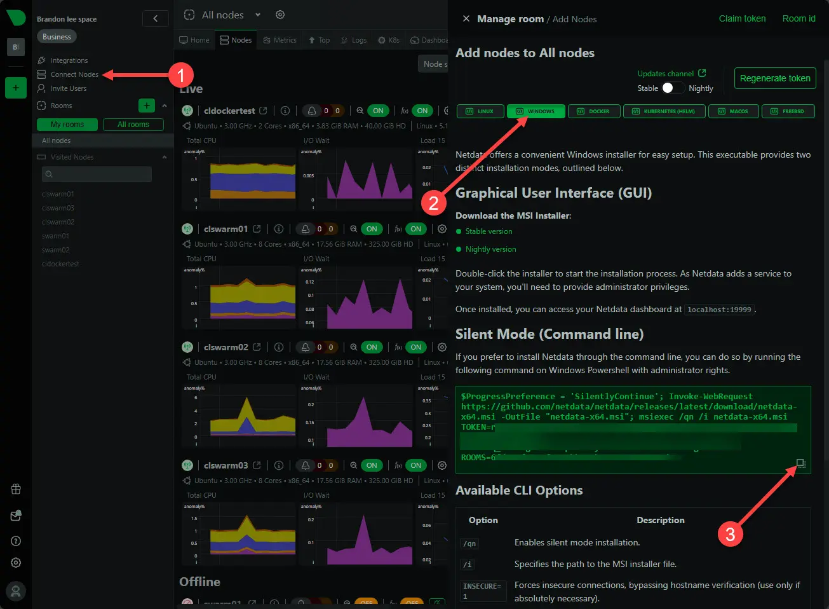The image size is (829, 609).
Task: Switch to the Nodes tab
Action: click(236, 40)
